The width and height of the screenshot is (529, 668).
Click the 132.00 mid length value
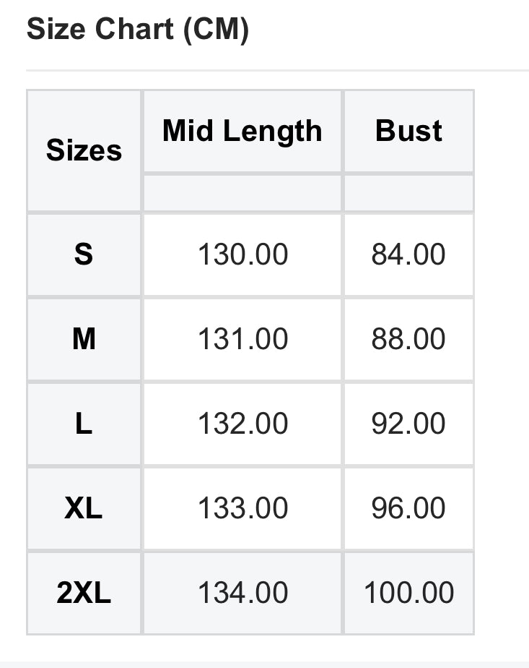[242, 424]
